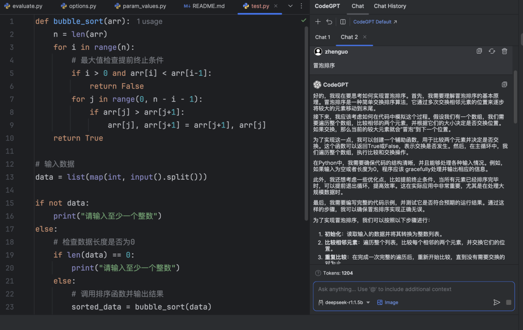The width and height of the screenshot is (523, 330).
Task: Switch to the Chat 1 tab
Action: 323,37
